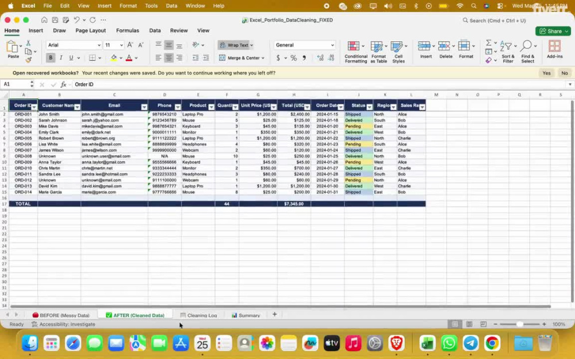Click the Redo arrow icon
Screen dimensions: 575x359
(x=93, y=20)
